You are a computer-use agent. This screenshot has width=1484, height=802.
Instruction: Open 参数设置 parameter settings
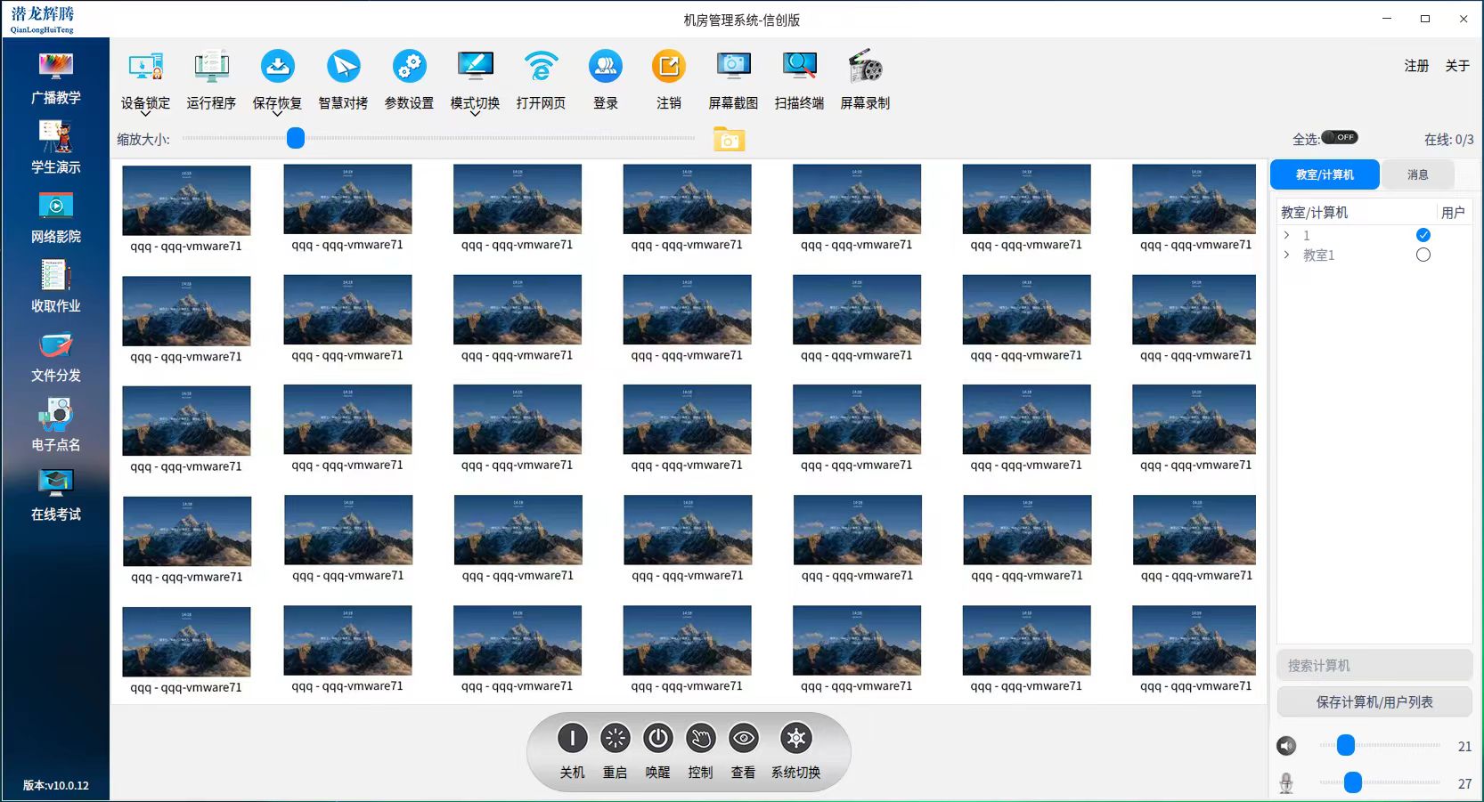(x=409, y=68)
